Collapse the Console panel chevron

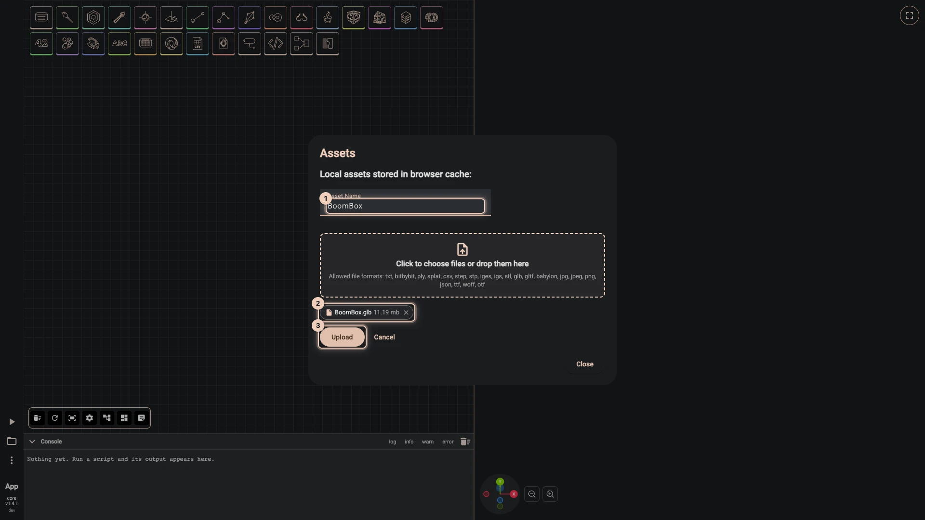32,442
